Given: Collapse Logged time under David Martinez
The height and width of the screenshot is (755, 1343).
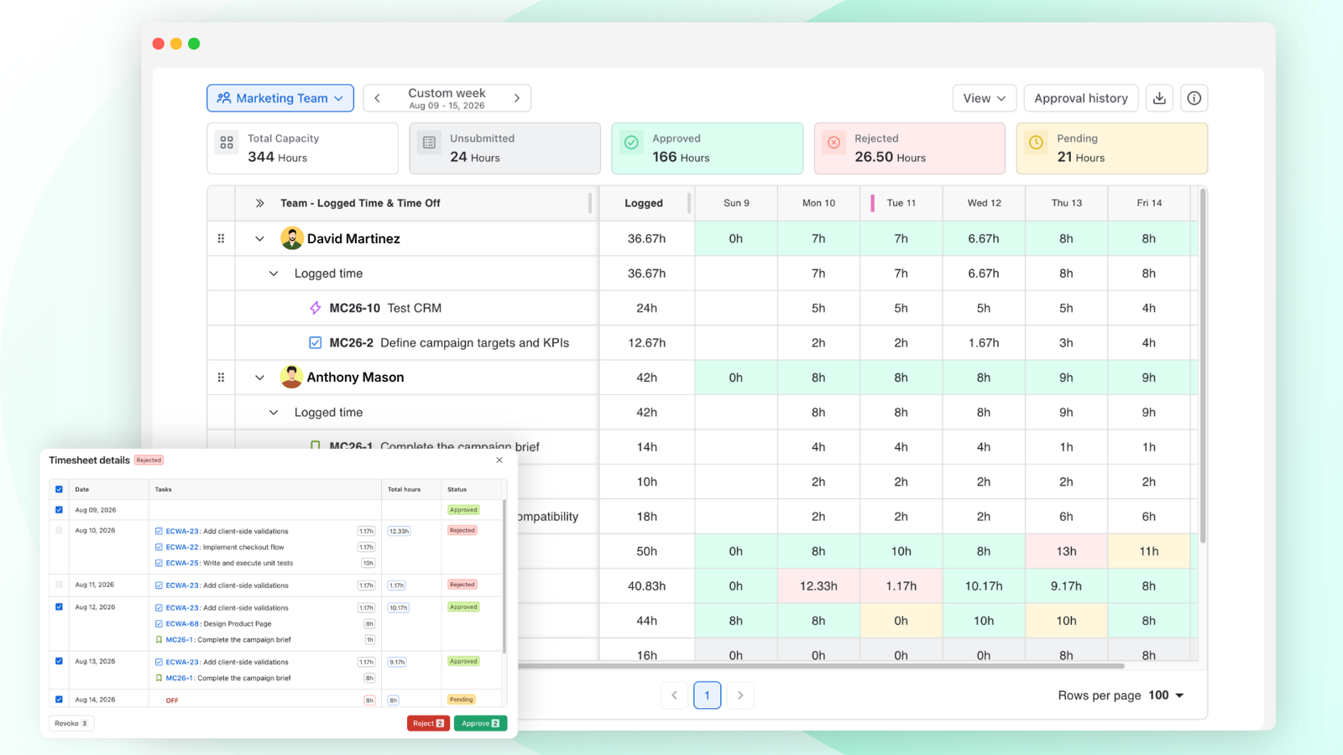Looking at the screenshot, I should click(273, 273).
